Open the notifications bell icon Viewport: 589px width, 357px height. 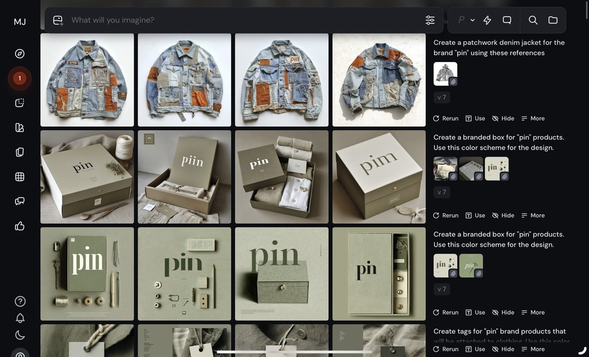pyautogui.click(x=20, y=318)
